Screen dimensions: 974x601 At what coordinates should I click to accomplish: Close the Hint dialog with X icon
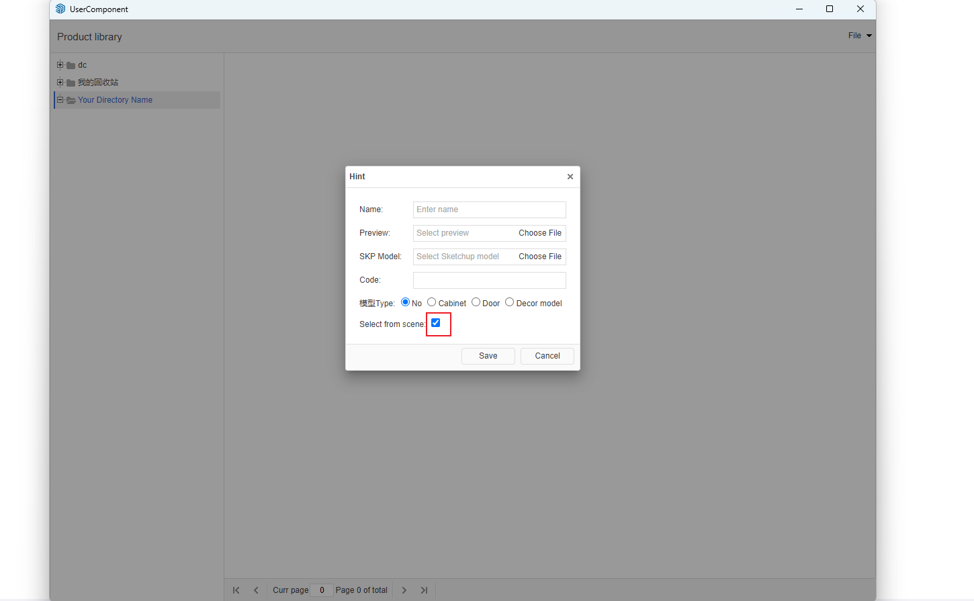(x=570, y=177)
